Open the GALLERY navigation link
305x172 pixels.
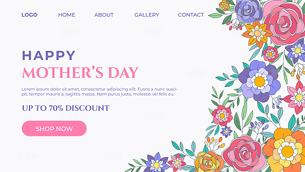(147, 15)
